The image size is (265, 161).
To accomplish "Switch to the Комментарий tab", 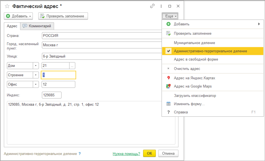I will click(37, 26).
